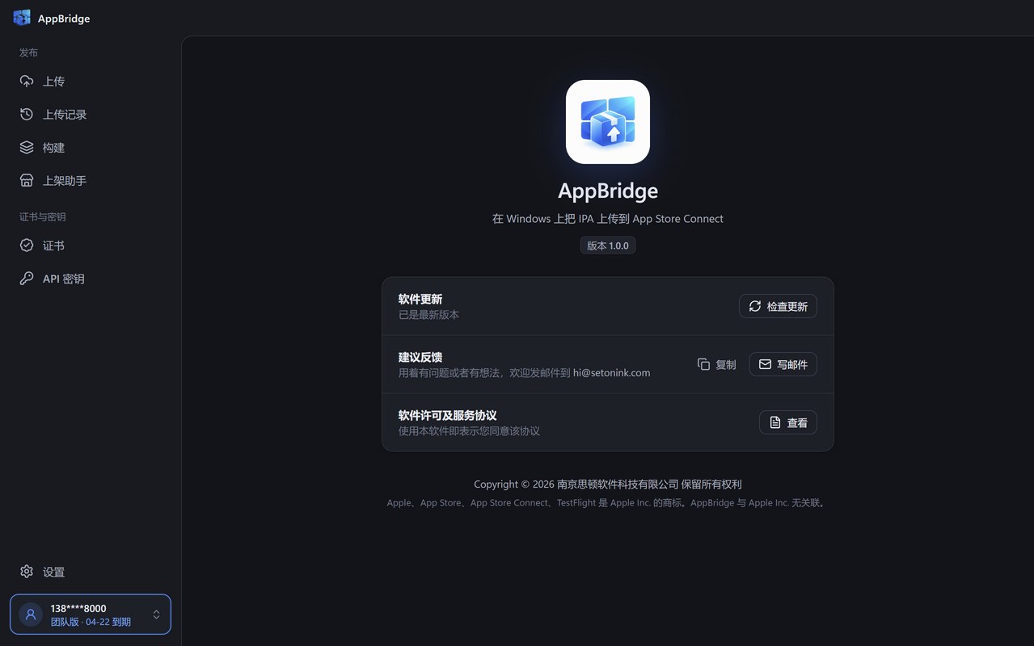Image resolution: width=1034 pixels, height=646 pixels.
Task: Click the Copyright © 2026 company line
Action: [x=608, y=484]
